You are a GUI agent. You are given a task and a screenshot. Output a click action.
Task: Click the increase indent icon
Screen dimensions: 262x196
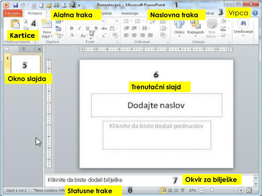(134, 28)
